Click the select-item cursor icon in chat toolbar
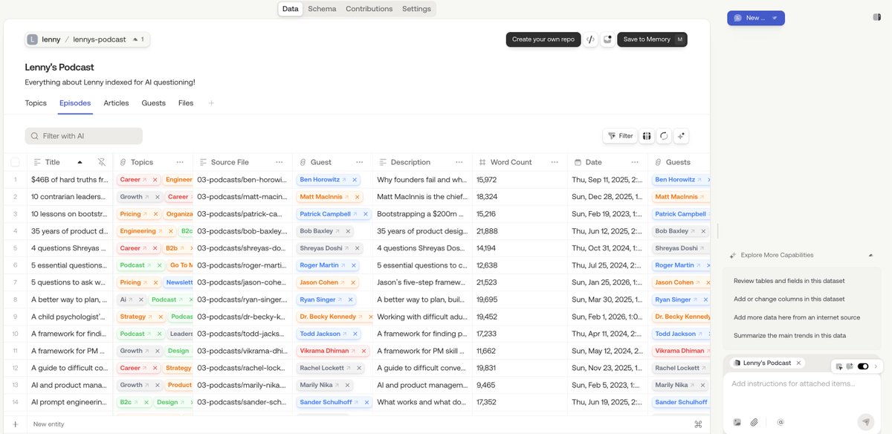Screen dimensions: 892x434 click(839, 366)
